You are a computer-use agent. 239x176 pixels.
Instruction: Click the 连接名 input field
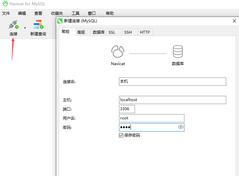coord(173,81)
